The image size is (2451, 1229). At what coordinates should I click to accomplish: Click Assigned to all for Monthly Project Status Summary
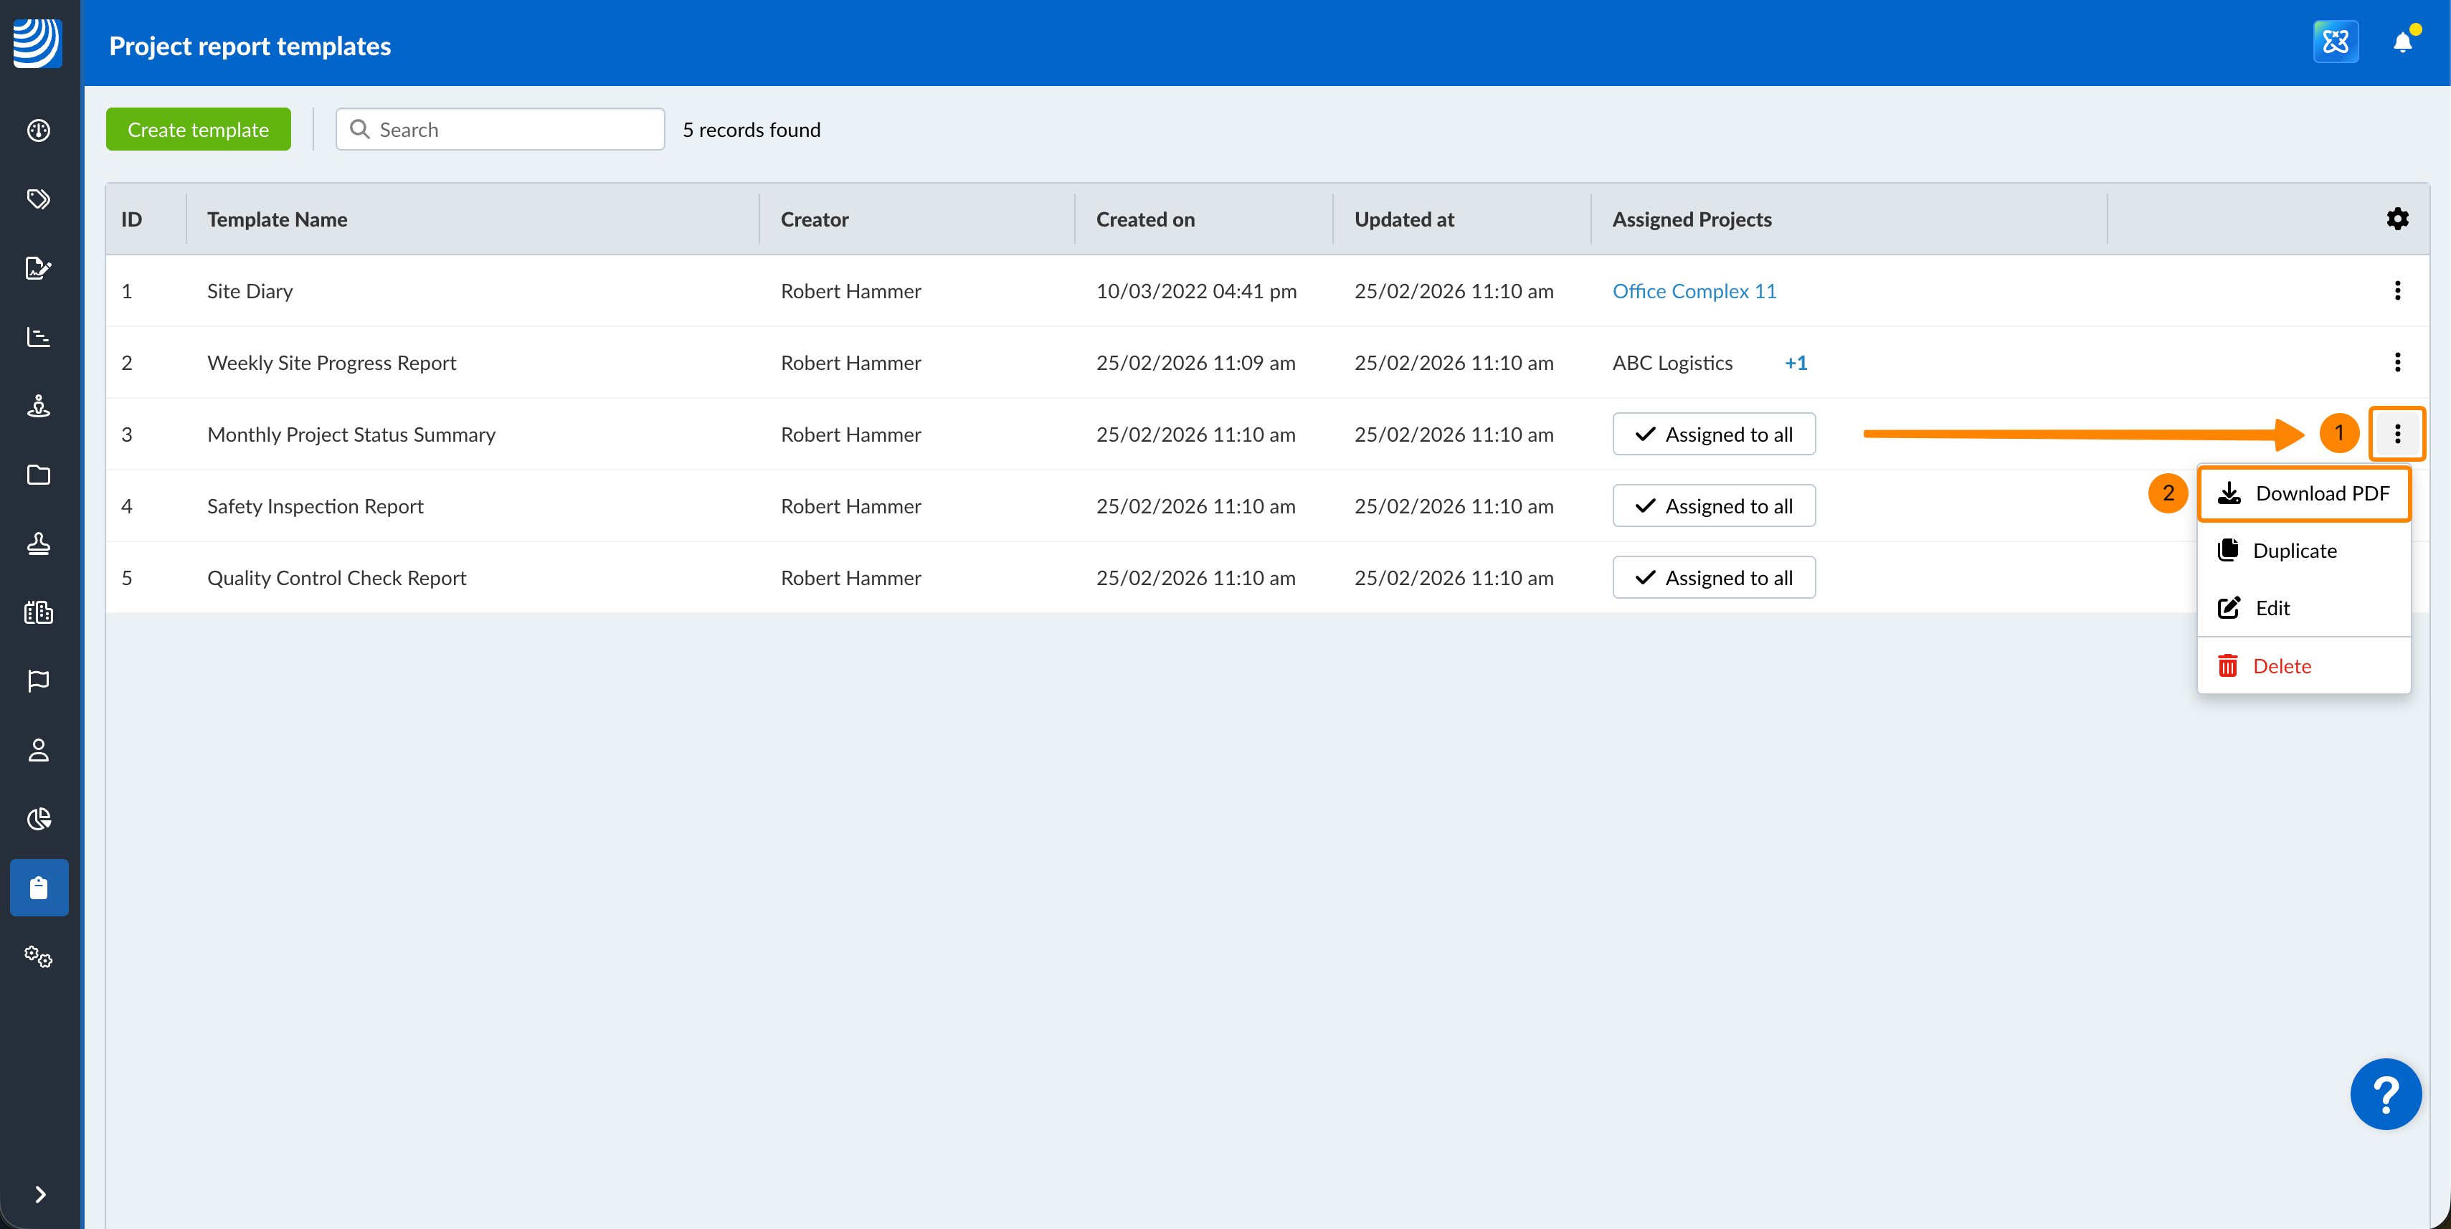pos(1712,434)
